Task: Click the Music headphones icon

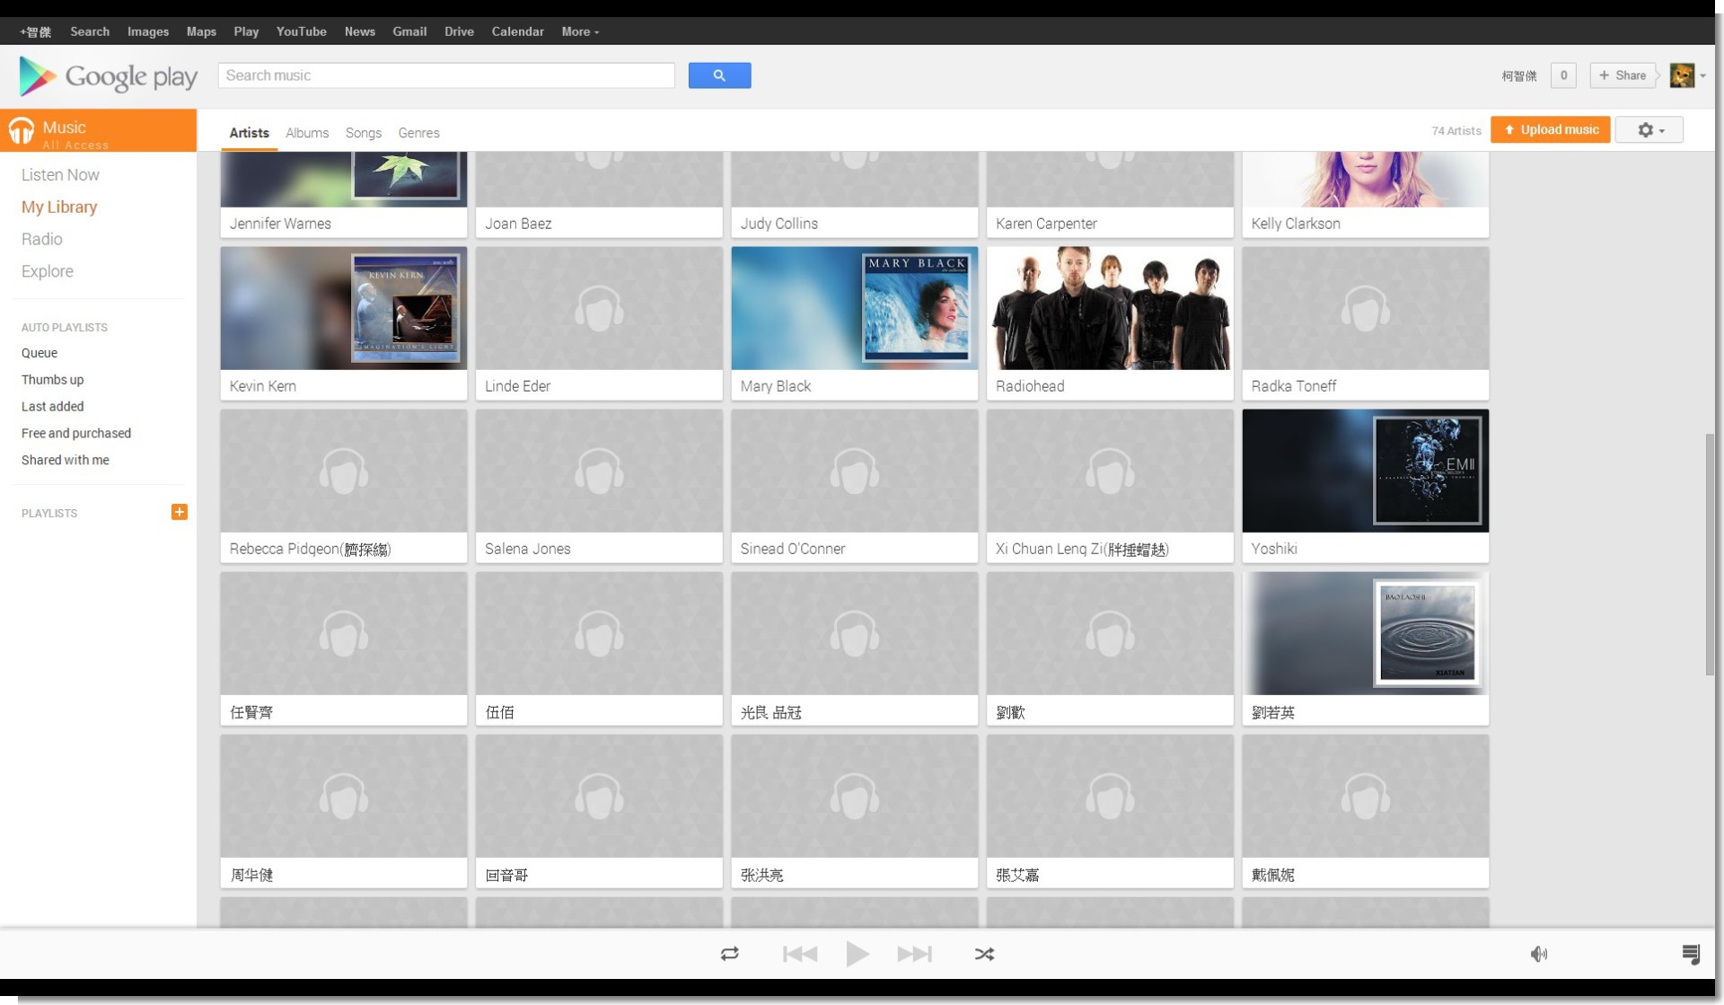Action: 22,132
